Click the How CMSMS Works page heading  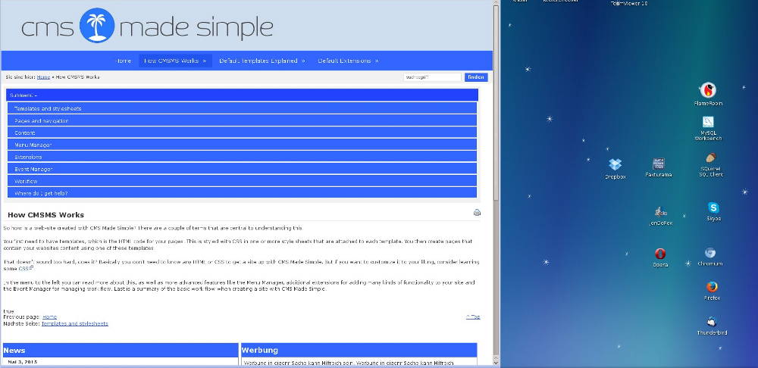point(46,215)
